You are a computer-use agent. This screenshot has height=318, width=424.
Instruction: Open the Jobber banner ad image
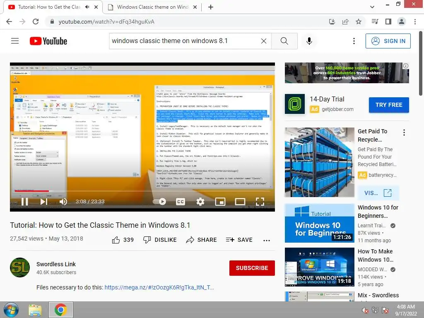347,73
